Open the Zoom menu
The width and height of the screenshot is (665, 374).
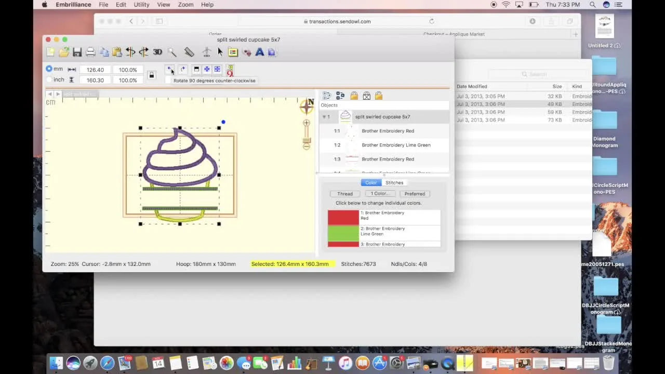pyautogui.click(x=185, y=5)
